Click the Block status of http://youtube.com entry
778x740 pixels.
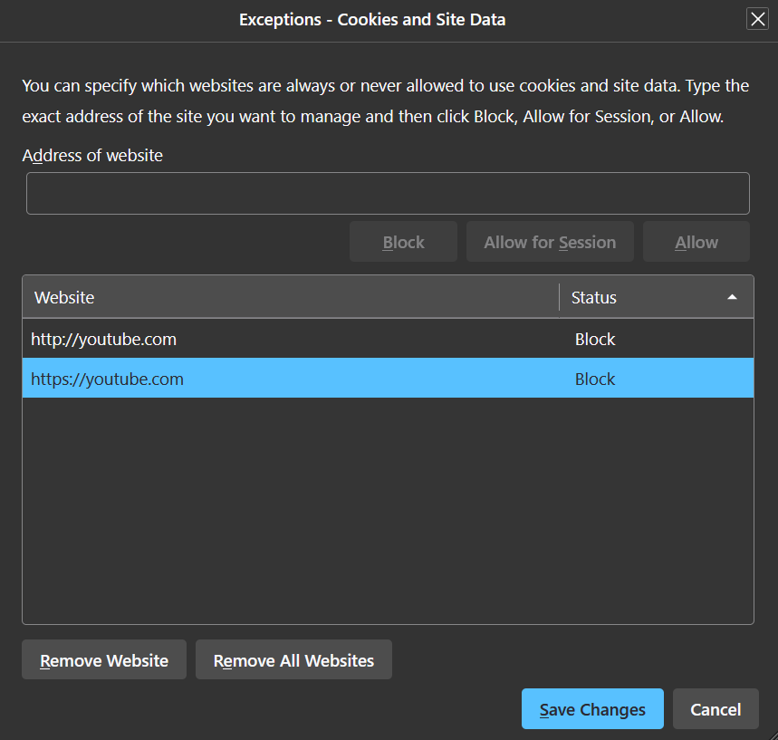595,339
